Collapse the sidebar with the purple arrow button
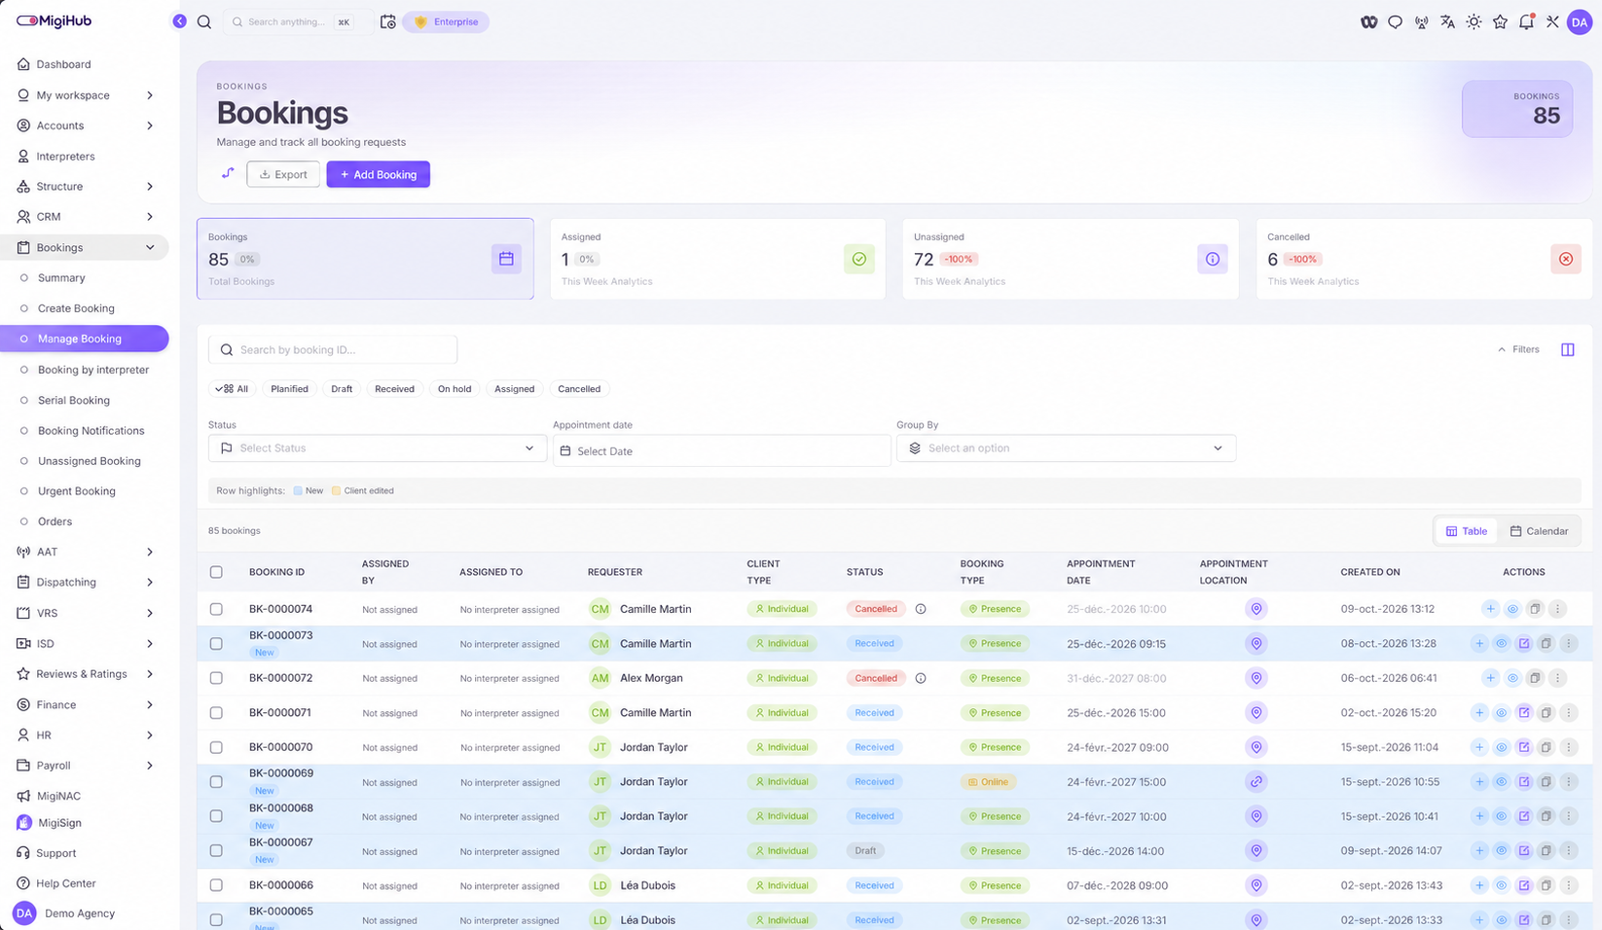 pyautogui.click(x=179, y=21)
